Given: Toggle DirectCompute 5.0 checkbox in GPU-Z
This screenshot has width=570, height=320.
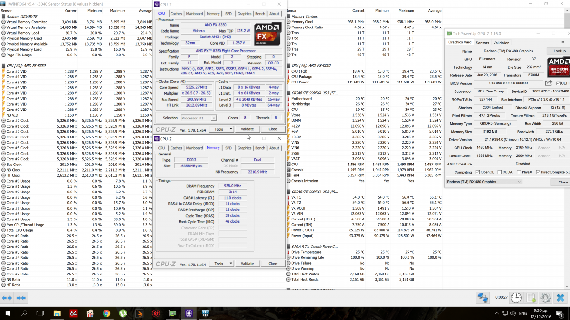Looking at the screenshot, I should [539, 172].
